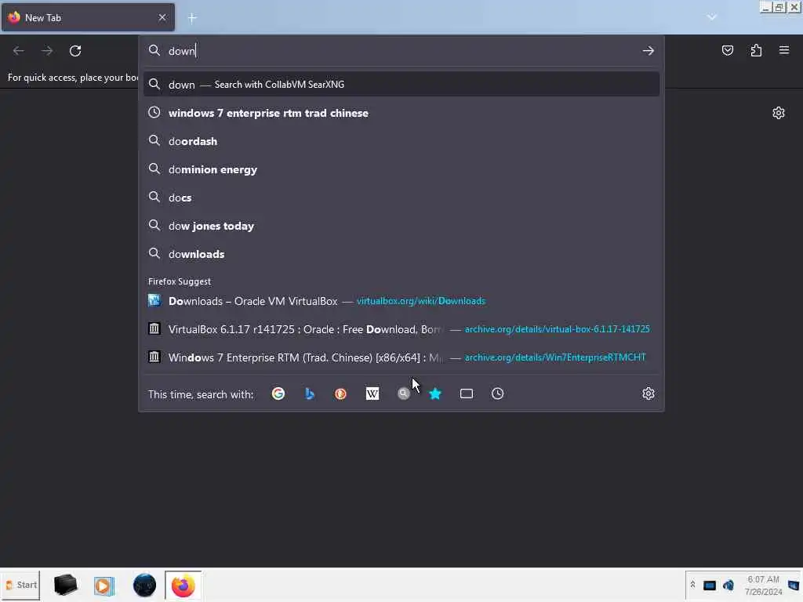Select the 'doordash' suggestion
This screenshot has height=602, width=803.
[401, 141]
